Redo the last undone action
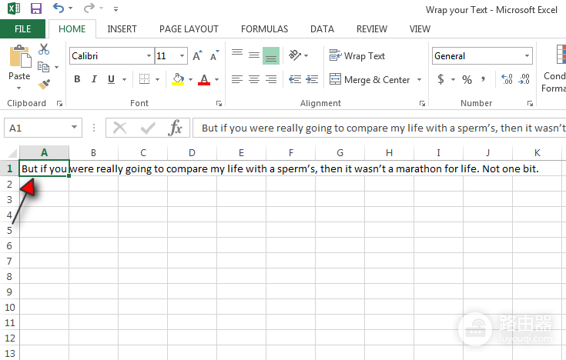 pyautogui.click(x=89, y=8)
